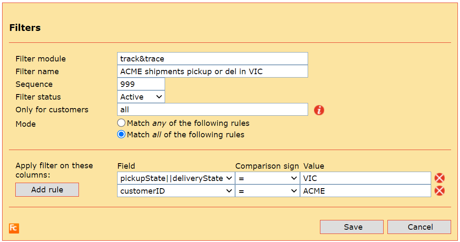Click the orange Fc logo icon

coord(14,228)
